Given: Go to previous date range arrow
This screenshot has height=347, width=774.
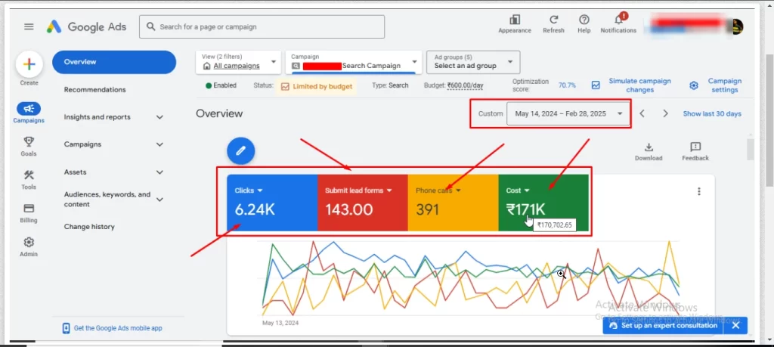Looking at the screenshot, I should click(x=642, y=113).
